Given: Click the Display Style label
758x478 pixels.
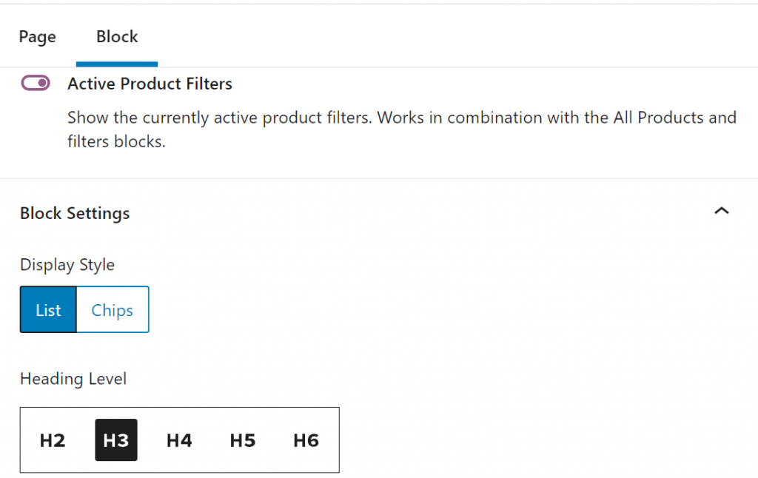Looking at the screenshot, I should point(67,264).
